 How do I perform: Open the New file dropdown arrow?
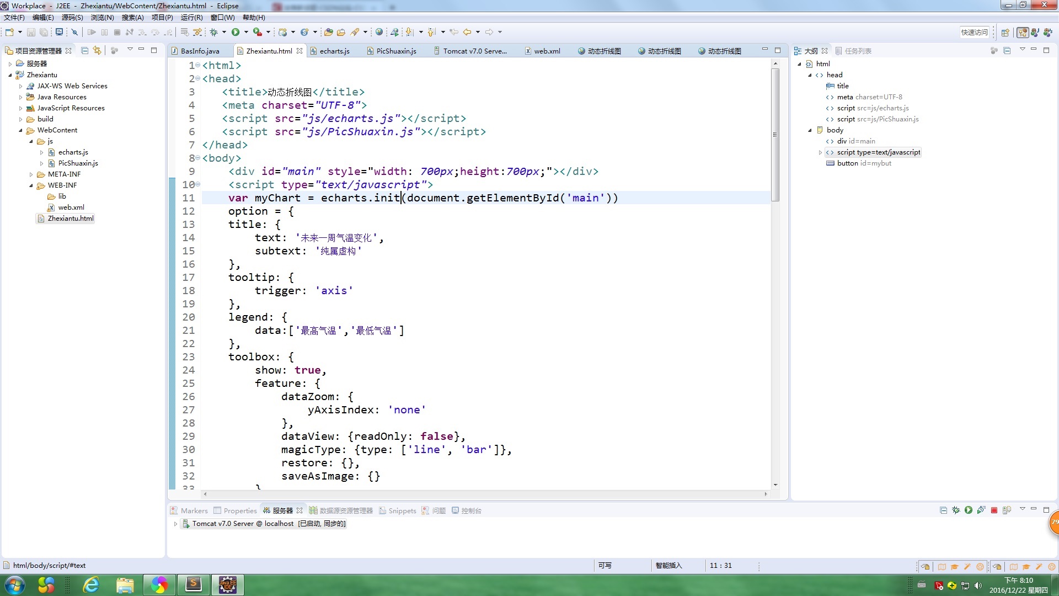[20, 32]
